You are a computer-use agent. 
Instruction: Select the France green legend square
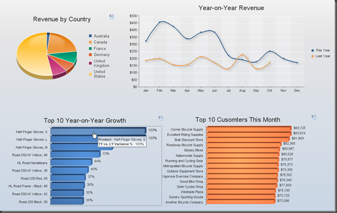click(x=90, y=48)
